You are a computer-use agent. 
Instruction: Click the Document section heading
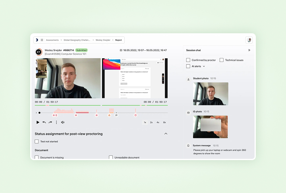point(41,150)
